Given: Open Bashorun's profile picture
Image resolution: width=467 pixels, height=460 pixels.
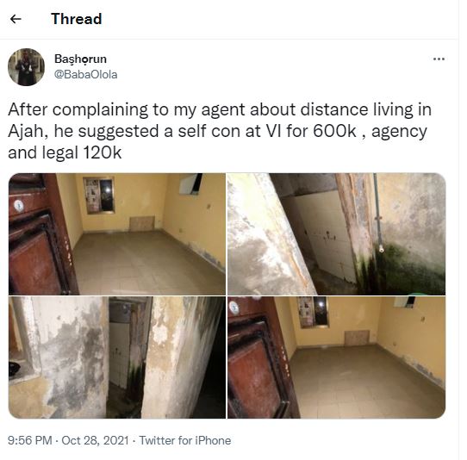Looking at the screenshot, I should pyautogui.click(x=26, y=67).
